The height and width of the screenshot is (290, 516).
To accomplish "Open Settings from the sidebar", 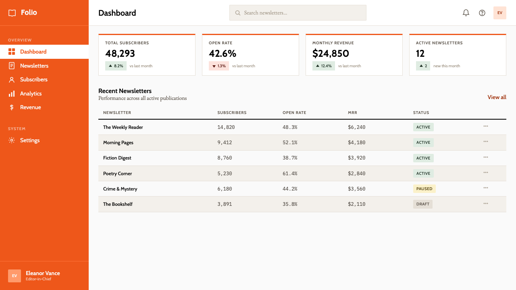I will [44, 140].
